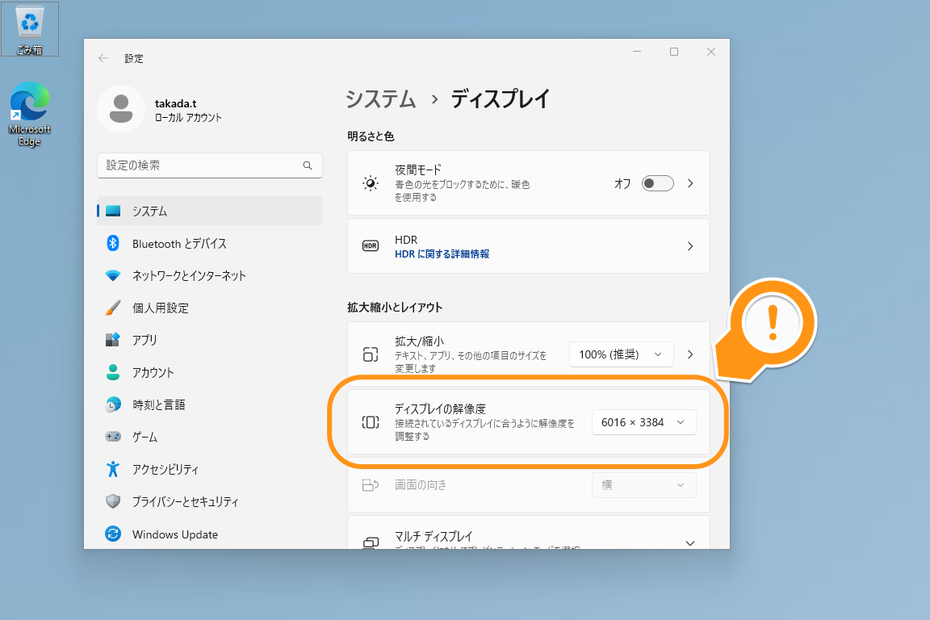
Task: Select アプリ in sidebar
Action: [x=210, y=340]
